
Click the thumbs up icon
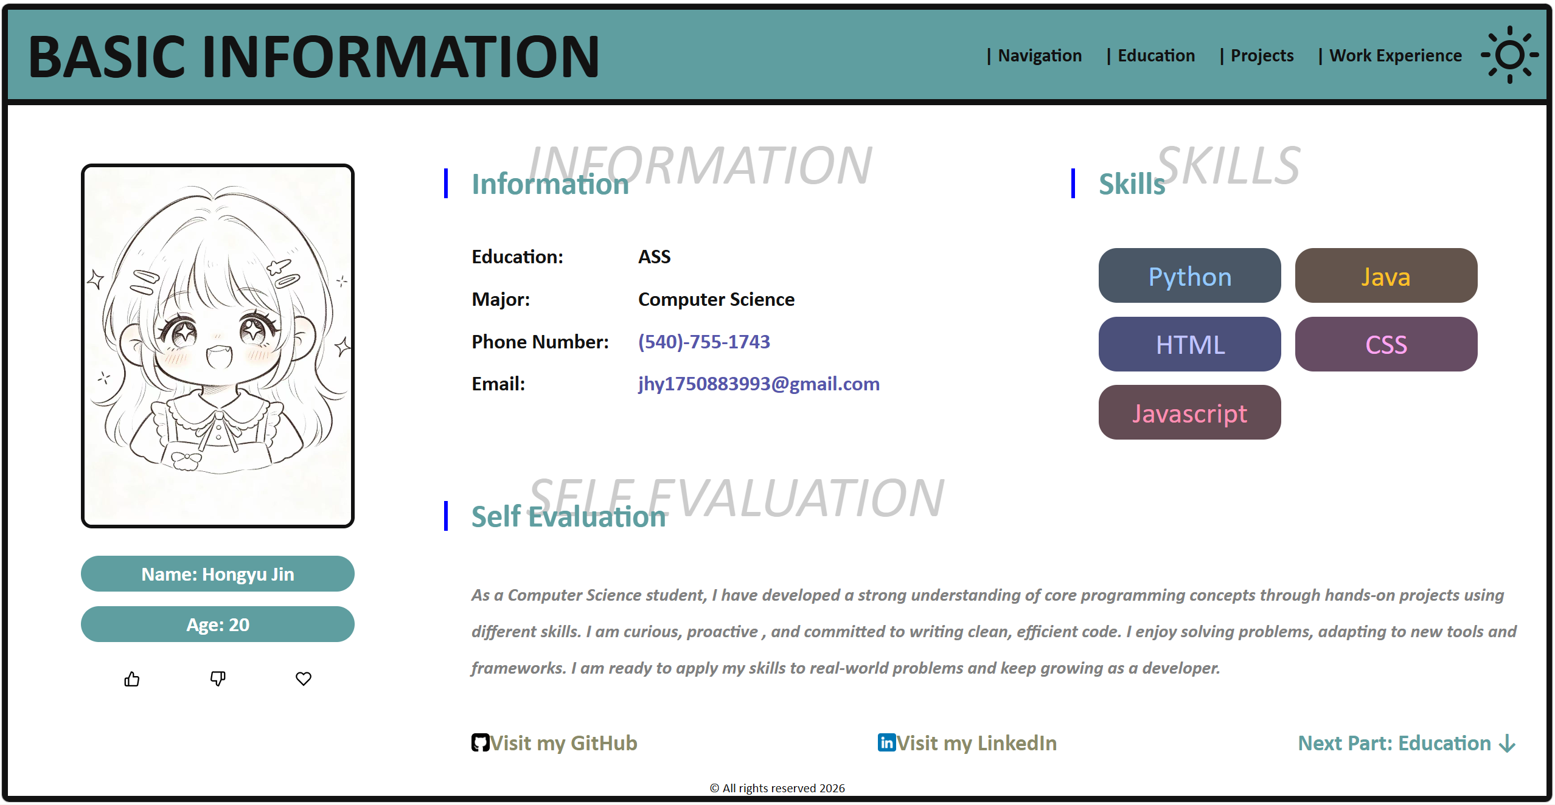tap(132, 679)
